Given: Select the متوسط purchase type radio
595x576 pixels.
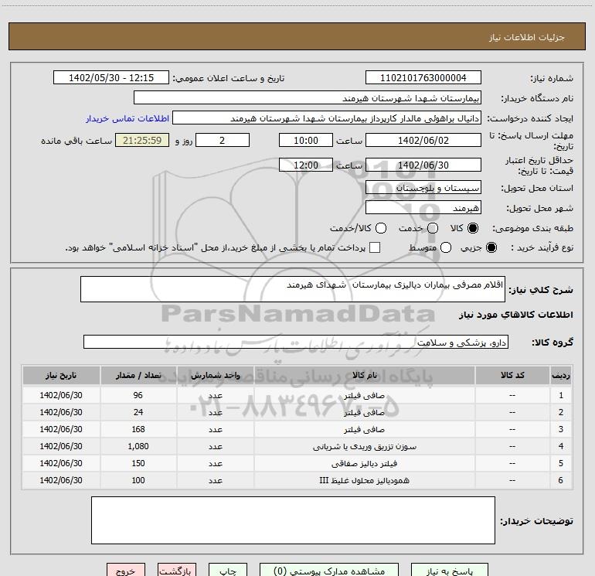Looking at the screenshot, I should pos(446,247).
